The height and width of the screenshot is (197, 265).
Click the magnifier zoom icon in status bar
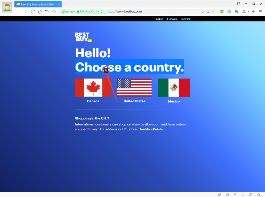point(259,195)
